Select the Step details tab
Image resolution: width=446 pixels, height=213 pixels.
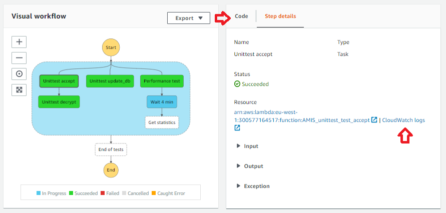[x=280, y=16]
